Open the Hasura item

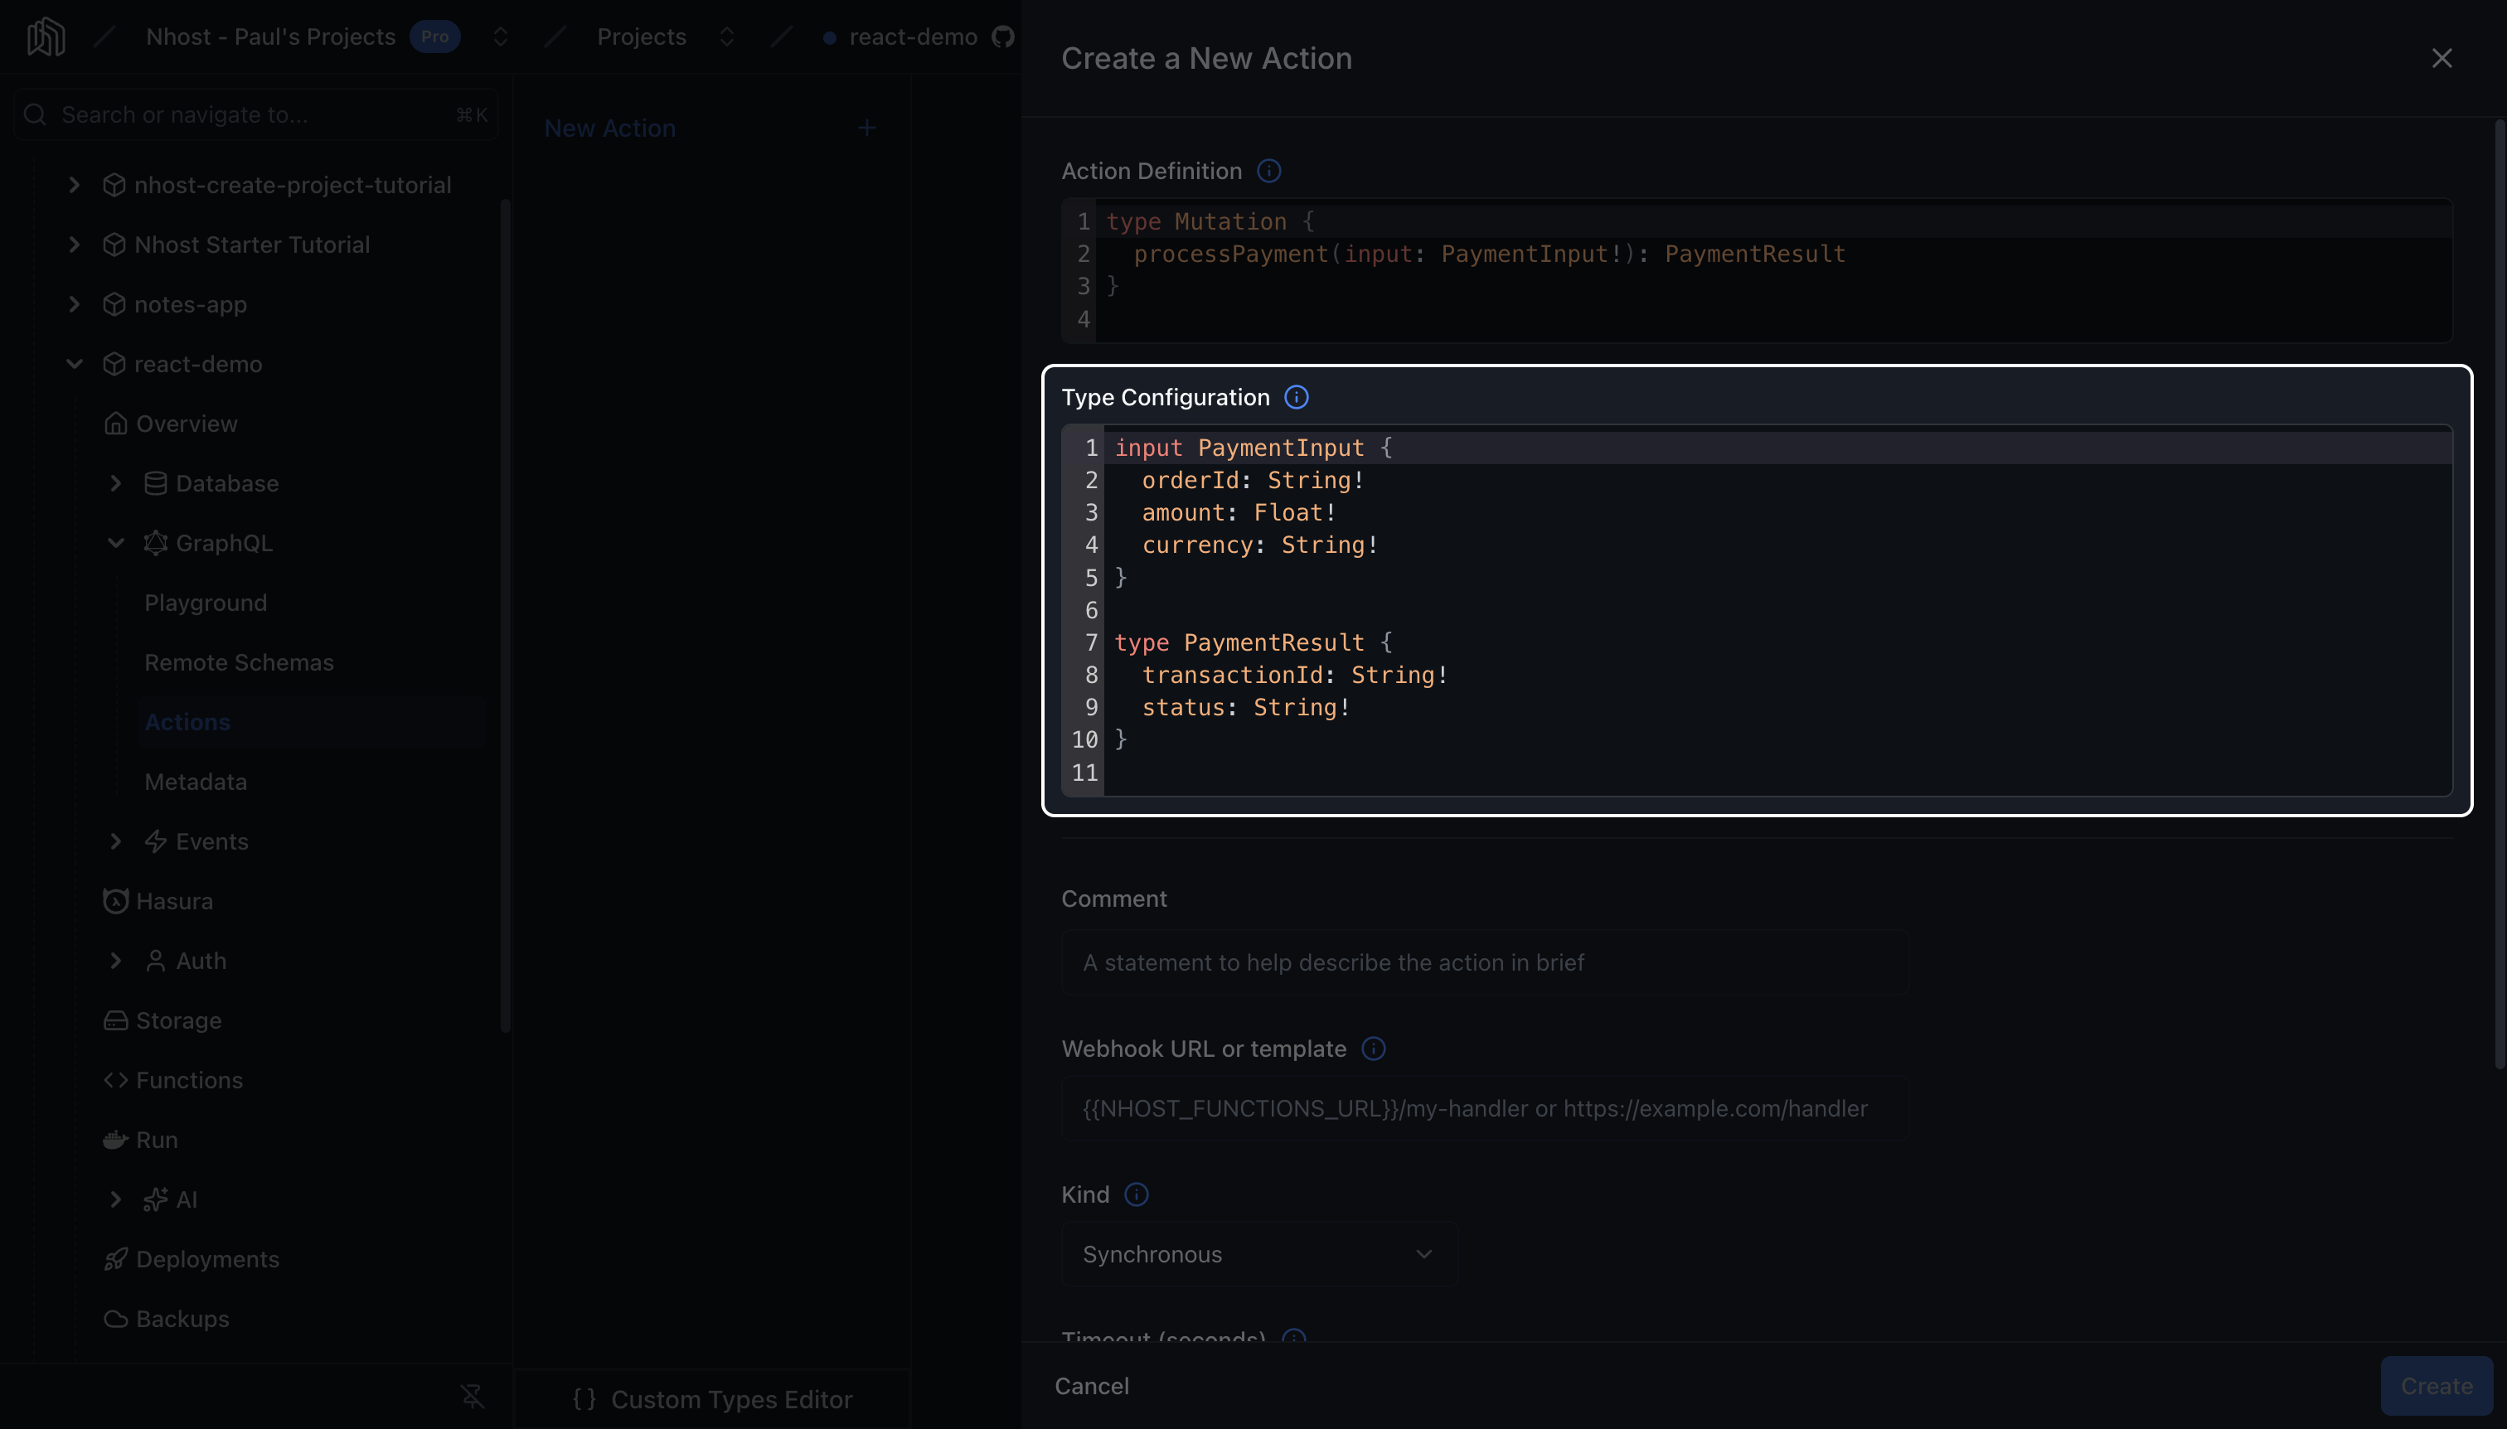(x=174, y=901)
